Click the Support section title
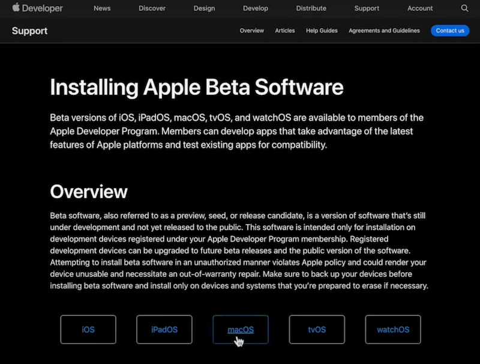This screenshot has width=480, height=364. [x=29, y=31]
